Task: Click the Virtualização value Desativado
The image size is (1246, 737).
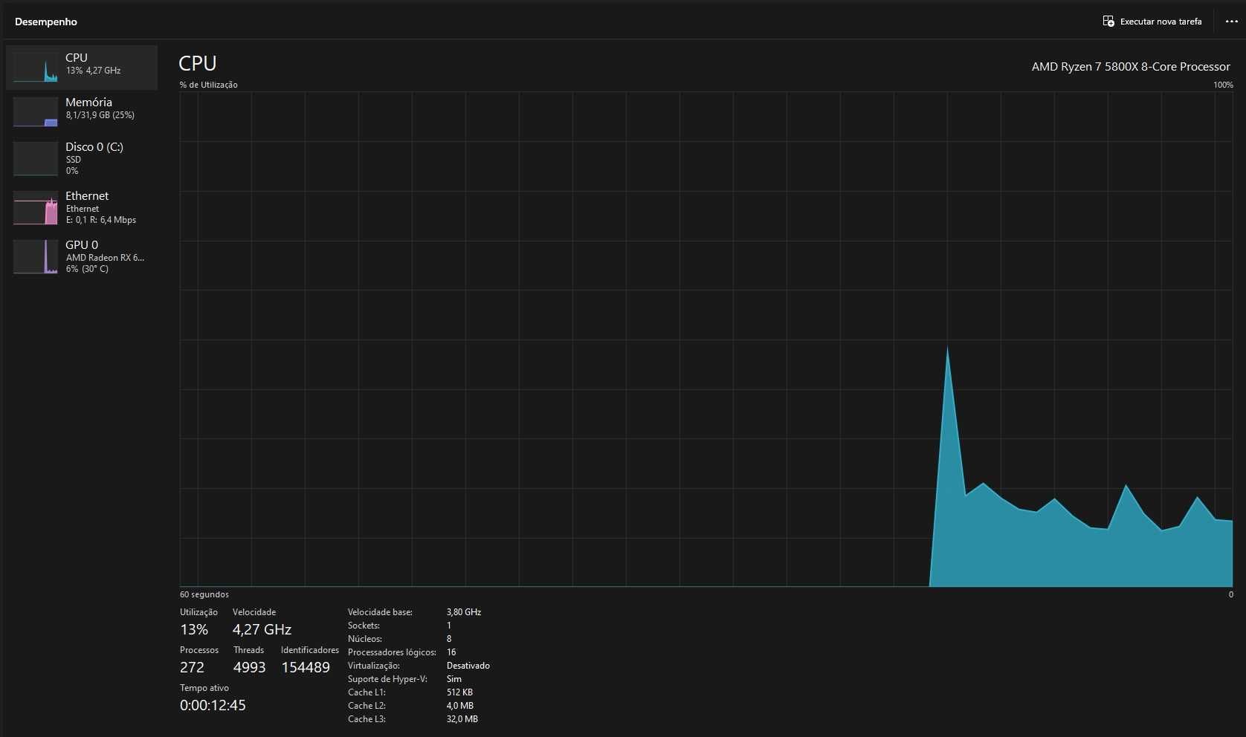Action: coord(468,666)
